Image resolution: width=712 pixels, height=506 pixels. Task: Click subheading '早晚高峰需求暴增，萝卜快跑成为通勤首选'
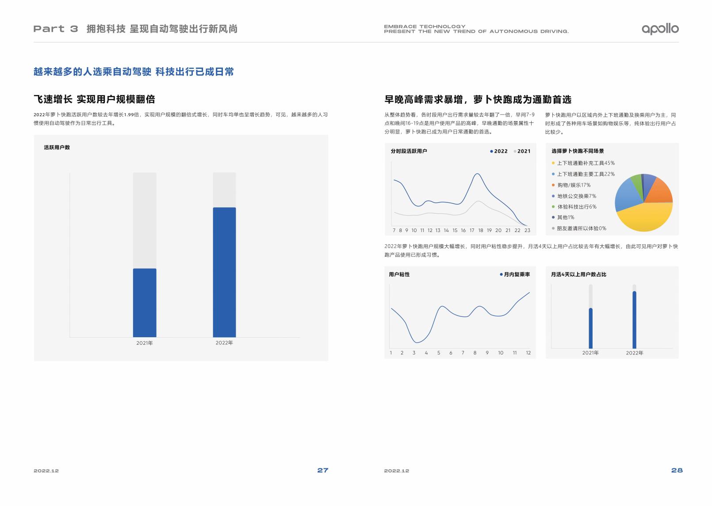(x=478, y=99)
